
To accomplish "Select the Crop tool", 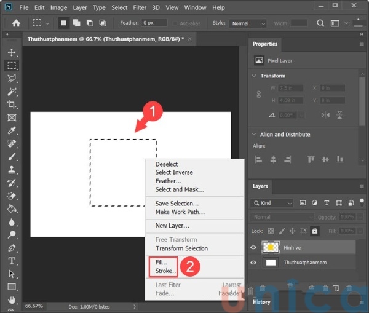I will tap(12, 105).
